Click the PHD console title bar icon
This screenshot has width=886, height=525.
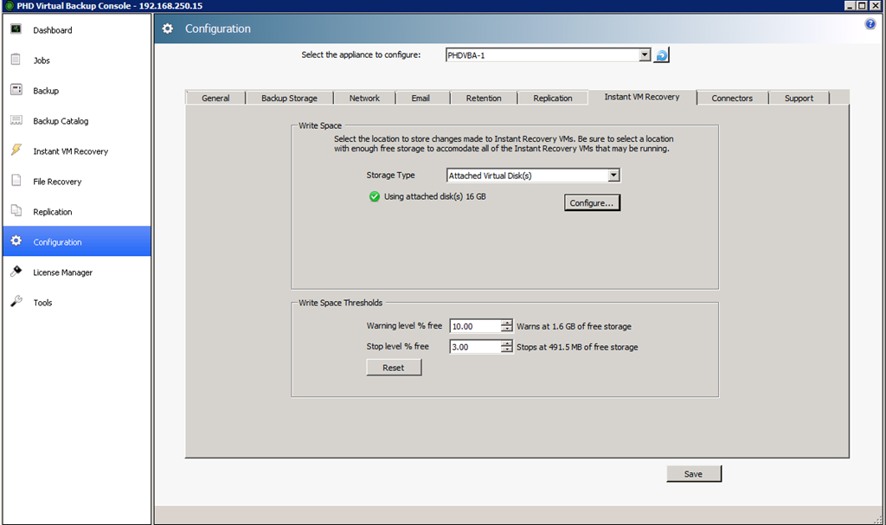pos(9,6)
